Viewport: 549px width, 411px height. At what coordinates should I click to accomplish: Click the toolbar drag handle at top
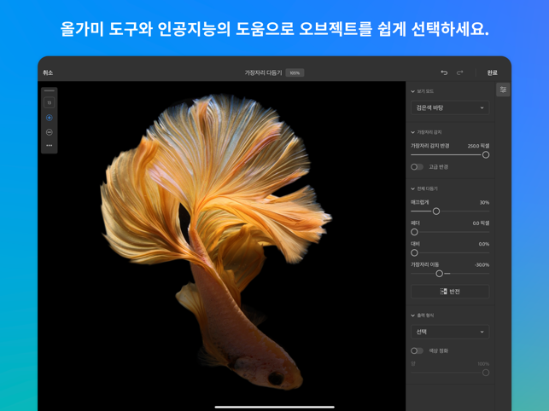tap(49, 90)
